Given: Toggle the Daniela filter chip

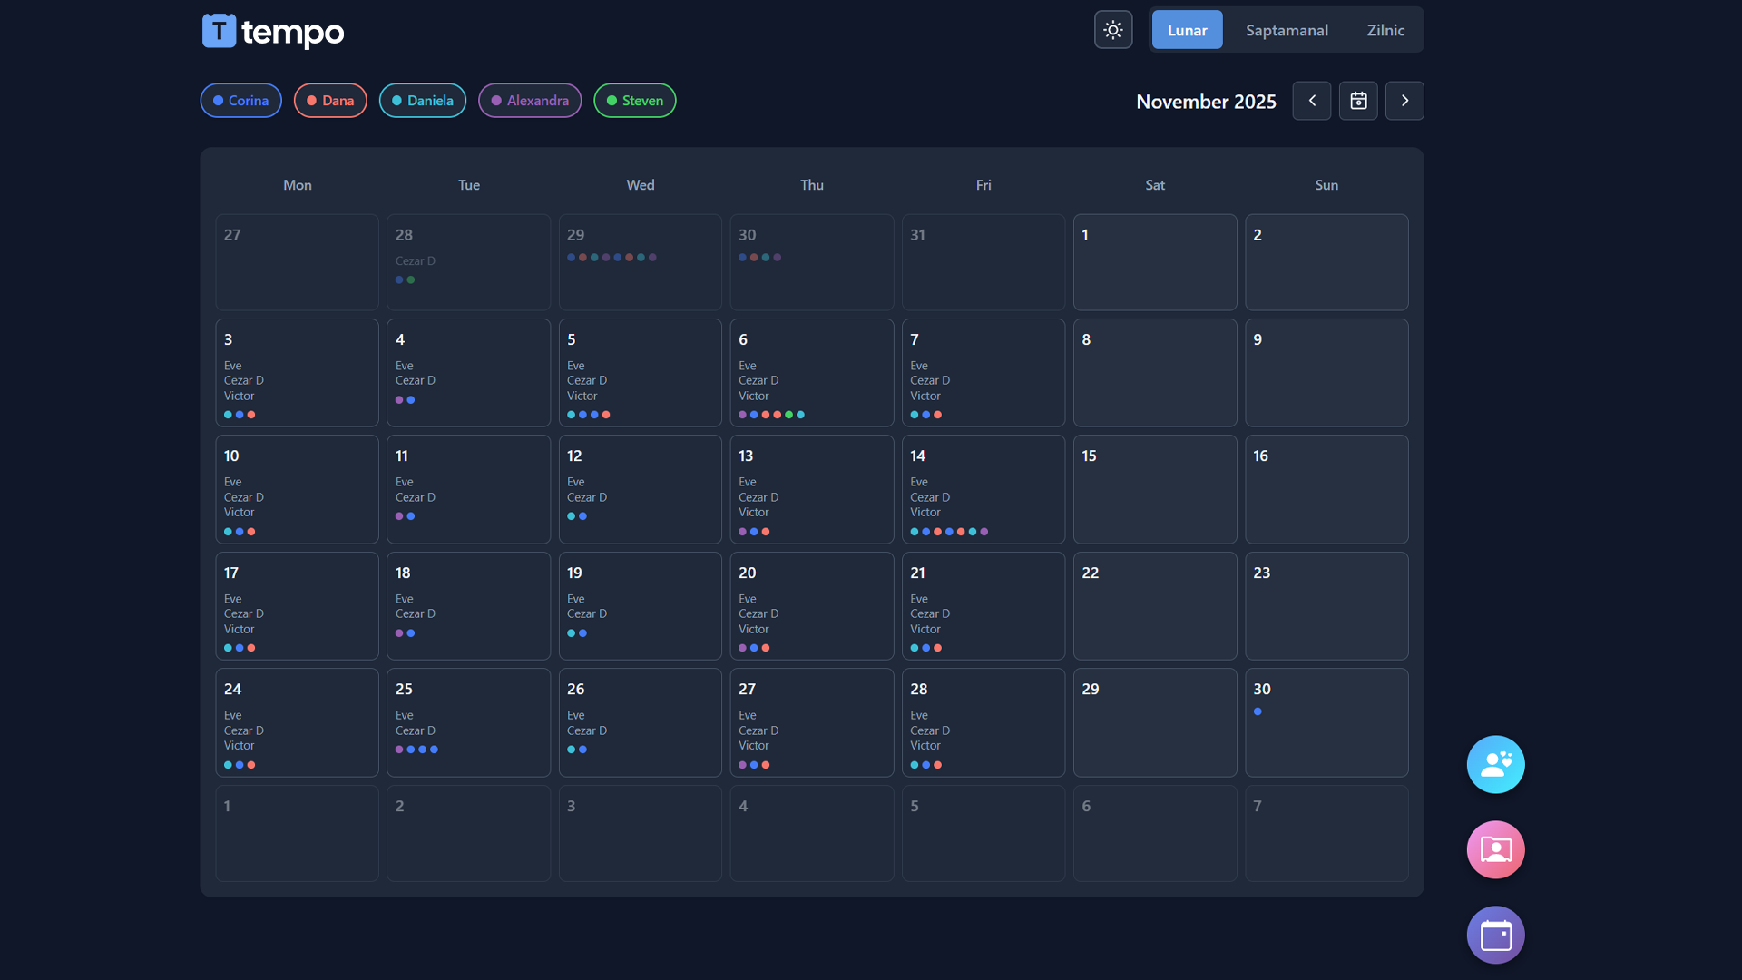Looking at the screenshot, I should (422, 101).
